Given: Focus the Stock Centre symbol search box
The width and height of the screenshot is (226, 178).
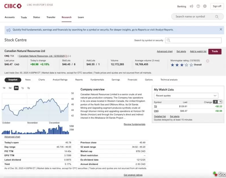Looking at the screenshot, I should tap(193, 41).
